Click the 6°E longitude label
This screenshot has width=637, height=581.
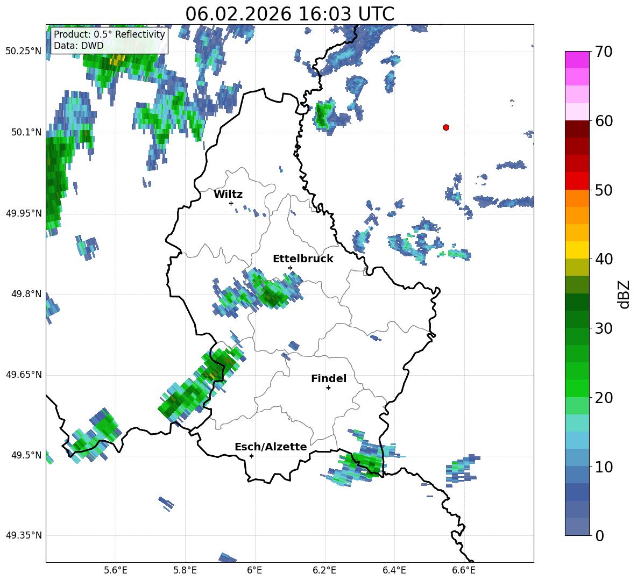pos(254,570)
